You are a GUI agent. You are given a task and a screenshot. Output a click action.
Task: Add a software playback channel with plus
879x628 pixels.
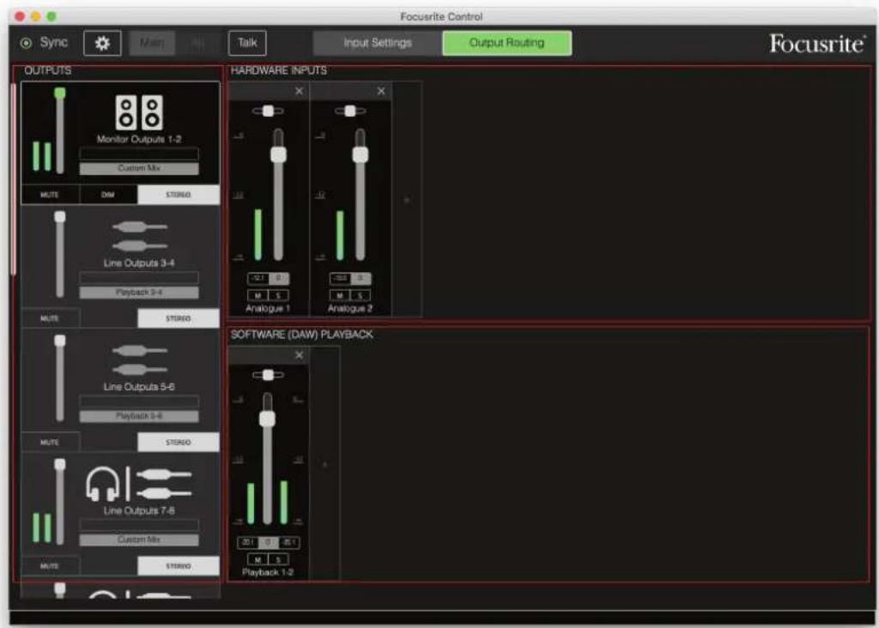coord(324,464)
